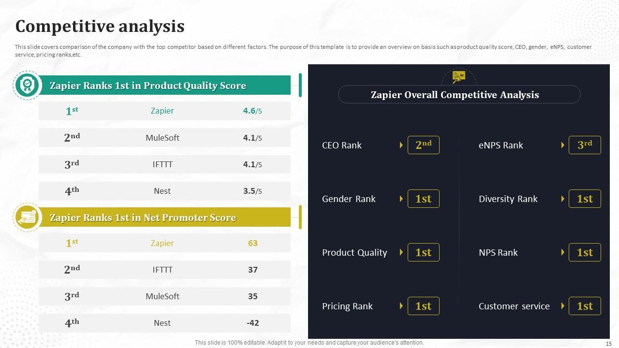
Task: Click the yellow vertical accent bar
Action: tap(300, 217)
